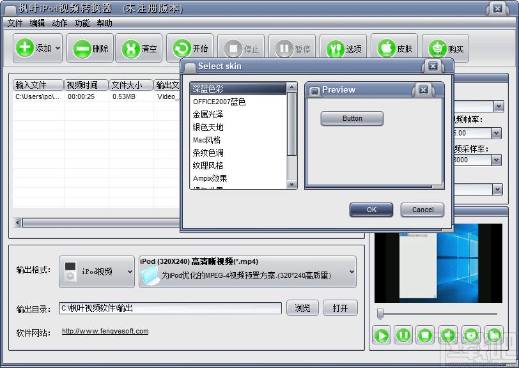Select the OFFICE2007蓝色 skin
Screen dimensions: 519x368
click(x=238, y=102)
